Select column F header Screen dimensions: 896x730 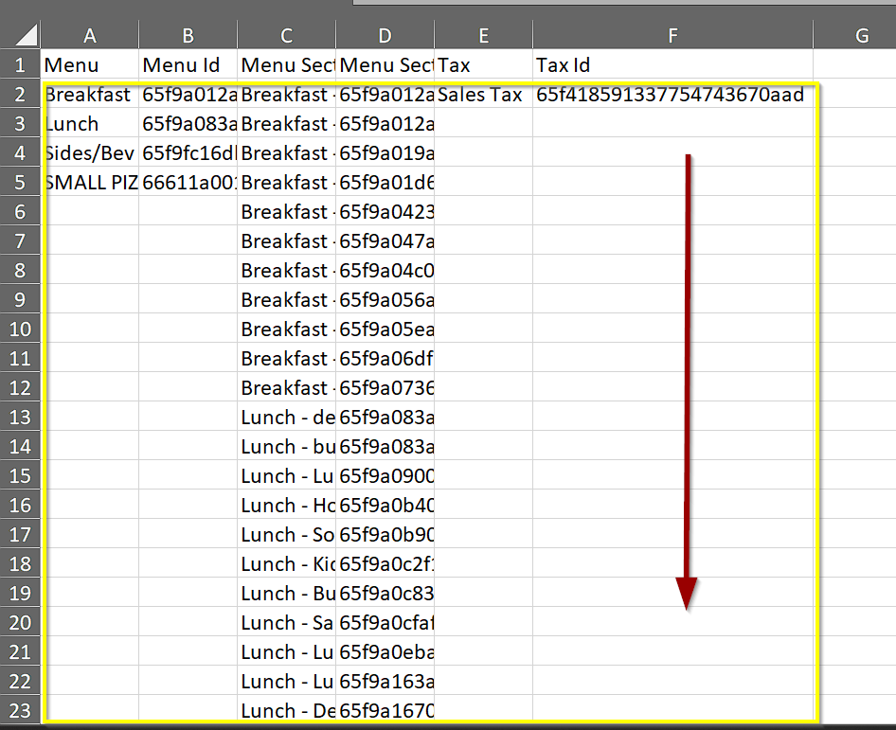click(x=672, y=35)
